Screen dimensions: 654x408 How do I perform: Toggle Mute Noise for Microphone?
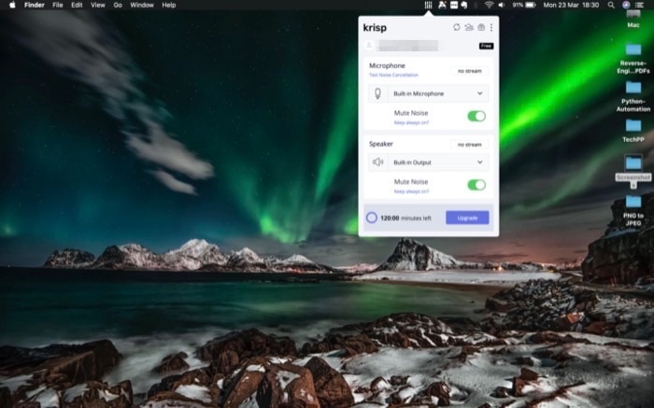click(476, 117)
